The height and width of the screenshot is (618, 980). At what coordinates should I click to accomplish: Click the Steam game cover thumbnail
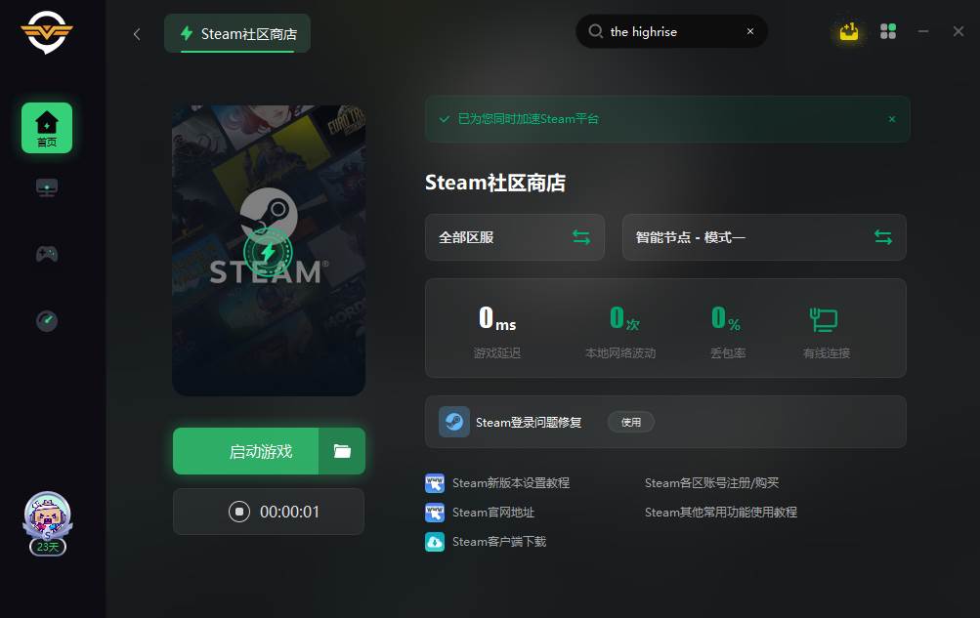pyautogui.click(x=269, y=250)
